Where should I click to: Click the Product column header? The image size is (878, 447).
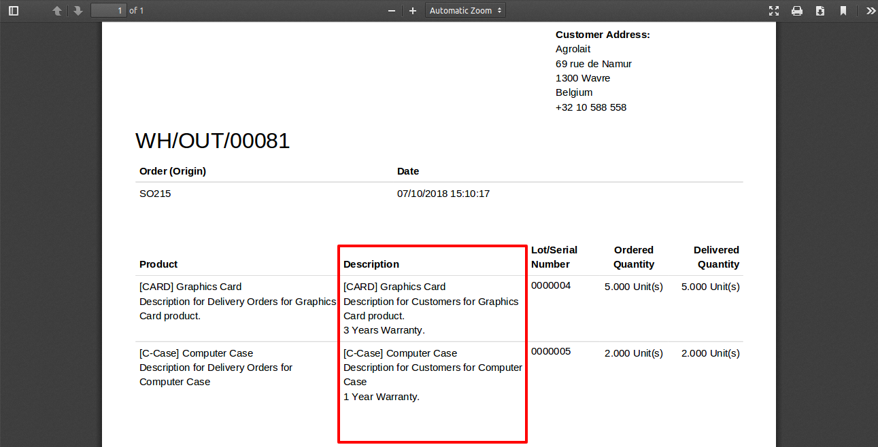pos(158,264)
